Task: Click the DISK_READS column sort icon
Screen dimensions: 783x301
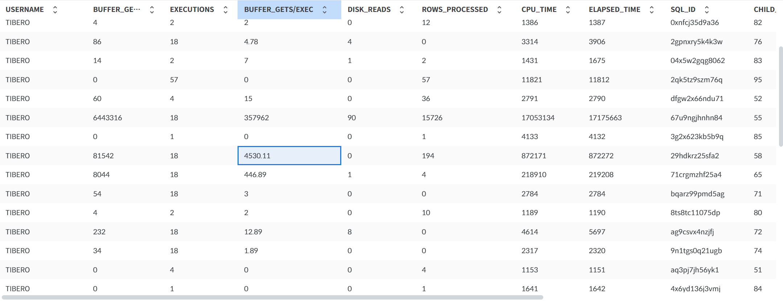Action: point(402,10)
